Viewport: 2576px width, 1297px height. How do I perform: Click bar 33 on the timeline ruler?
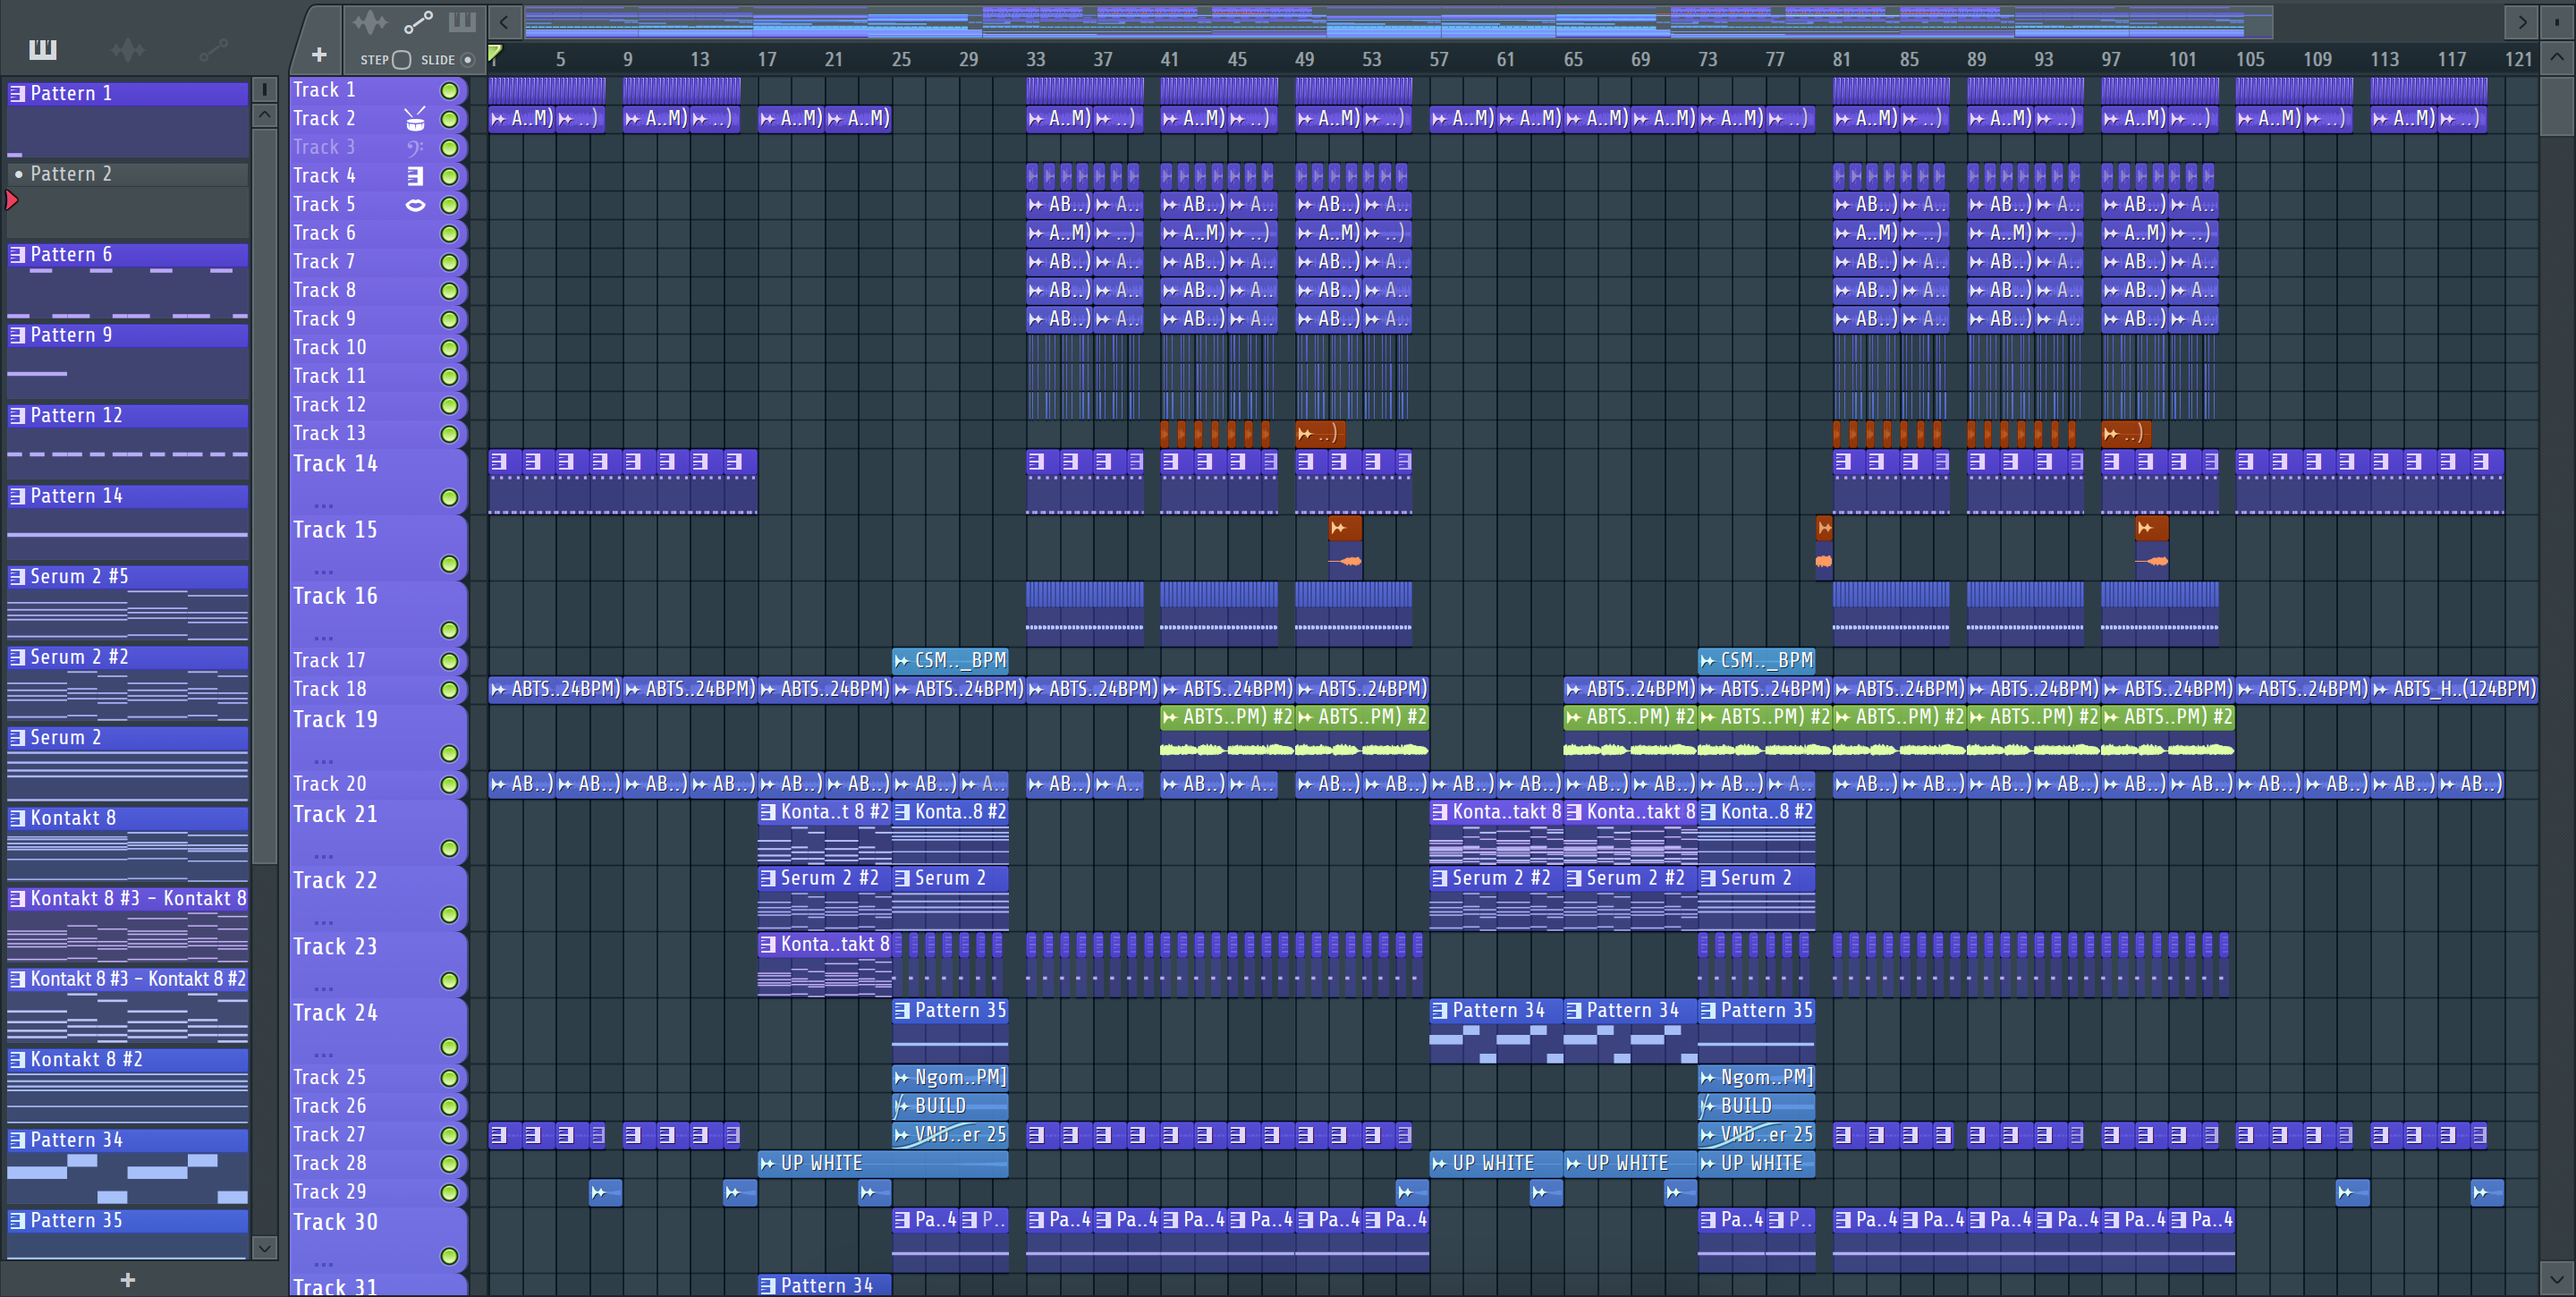pos(1036,60)
